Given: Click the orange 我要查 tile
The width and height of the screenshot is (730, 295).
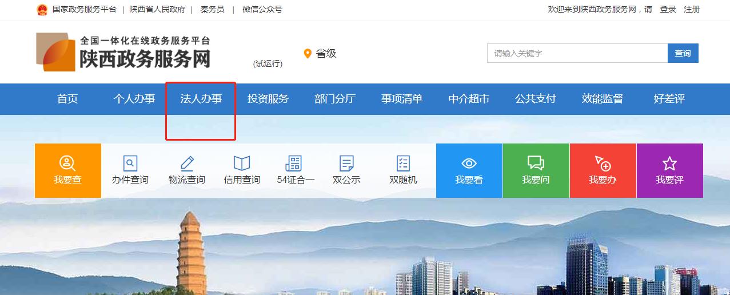Looking at the screenshot, I should [x=68, y=170].
